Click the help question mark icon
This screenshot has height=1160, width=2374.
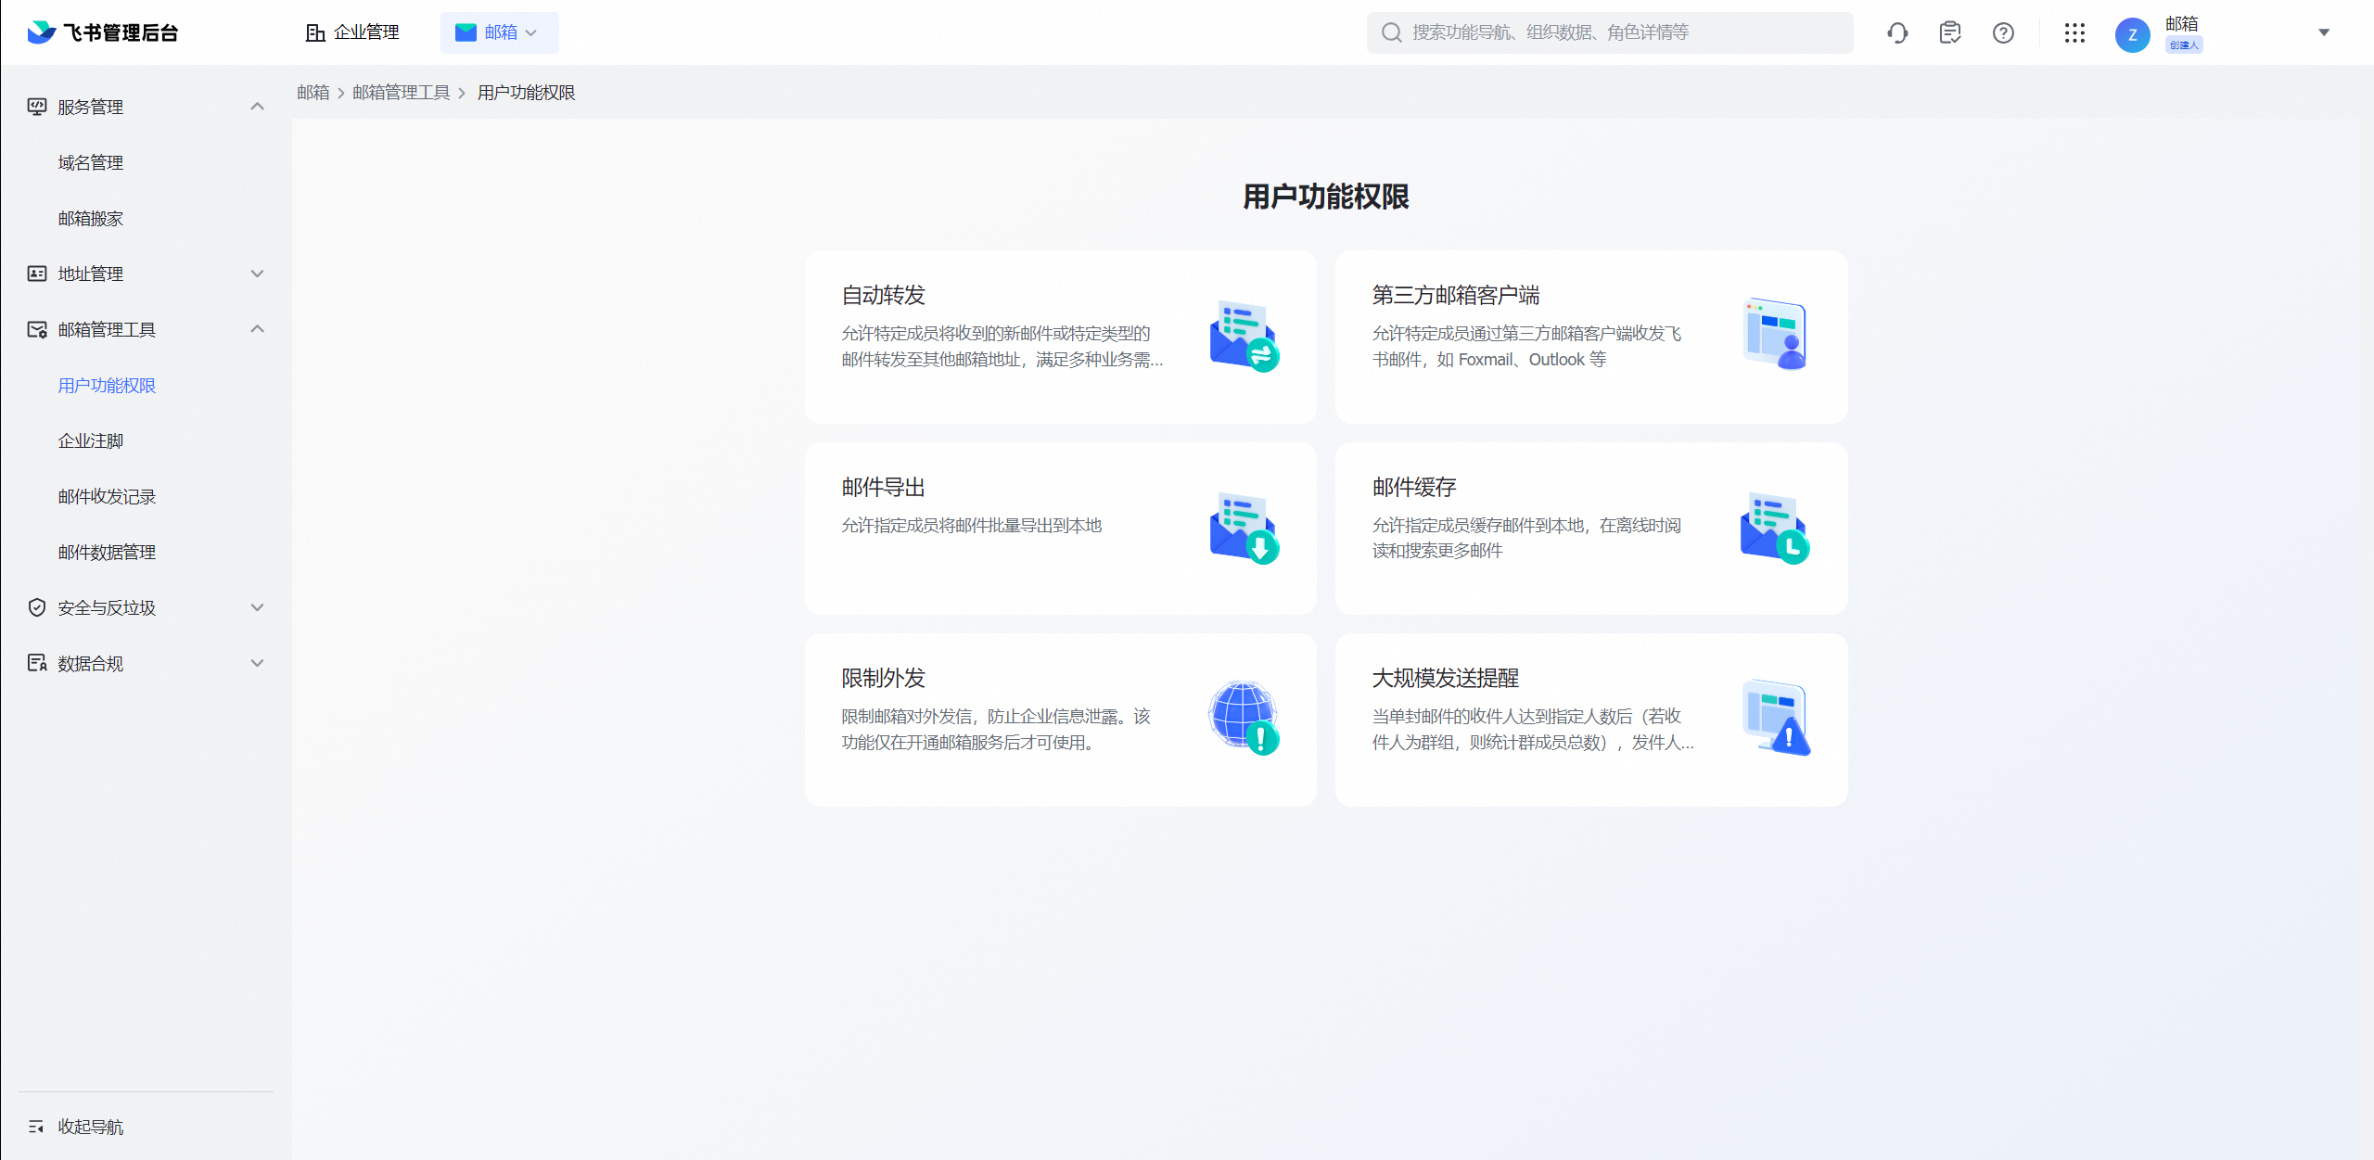click(2003, 33)
